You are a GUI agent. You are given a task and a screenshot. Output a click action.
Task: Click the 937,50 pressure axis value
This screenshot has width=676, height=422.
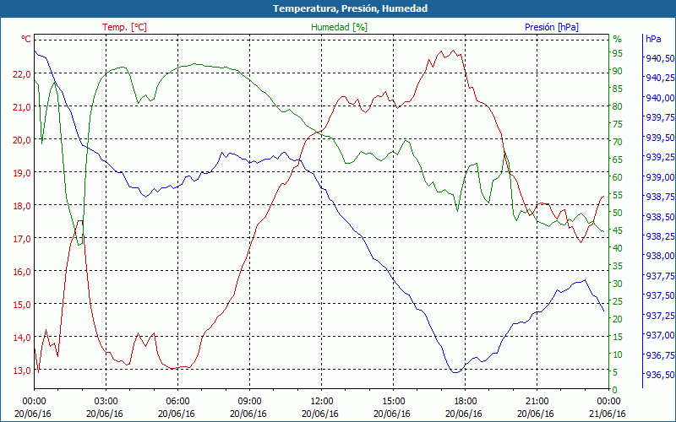(x=661, y=295)
